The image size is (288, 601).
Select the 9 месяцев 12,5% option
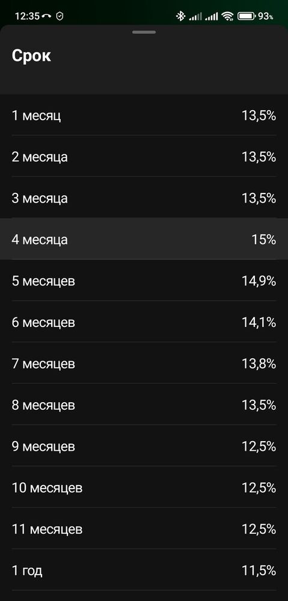coord(144,446)
